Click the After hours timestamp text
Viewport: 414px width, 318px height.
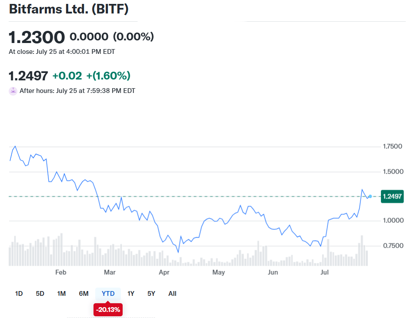(77, 91)
